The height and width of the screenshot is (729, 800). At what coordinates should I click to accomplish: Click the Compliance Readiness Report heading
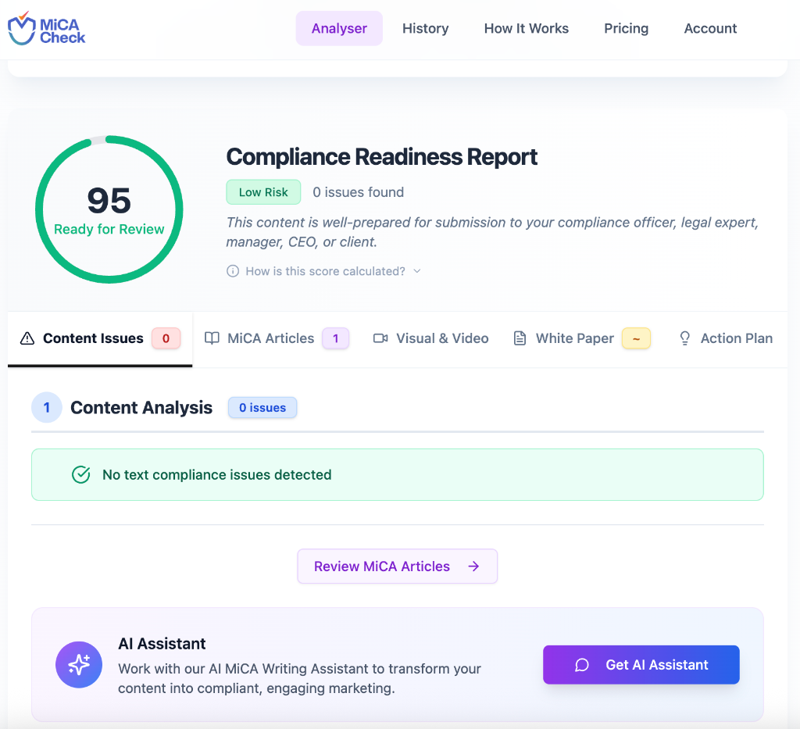pyautogui.click(x=381, y=156)
